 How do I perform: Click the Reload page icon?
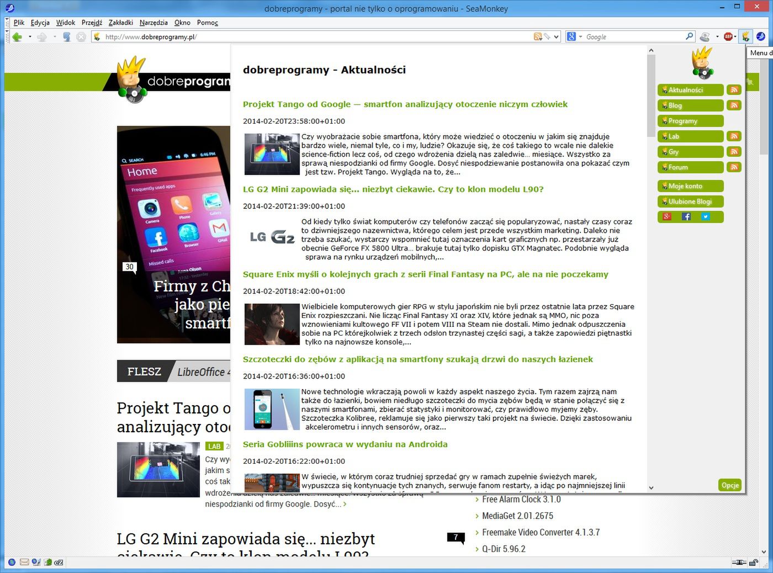pyautogui.click(x=66, y=37)
